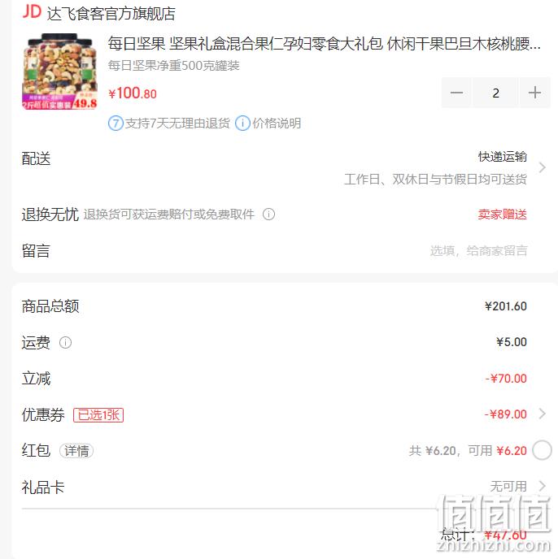This screenshot has width=558, height=559.
Task: Expand delivery options chevron
Action: [543, 167]
